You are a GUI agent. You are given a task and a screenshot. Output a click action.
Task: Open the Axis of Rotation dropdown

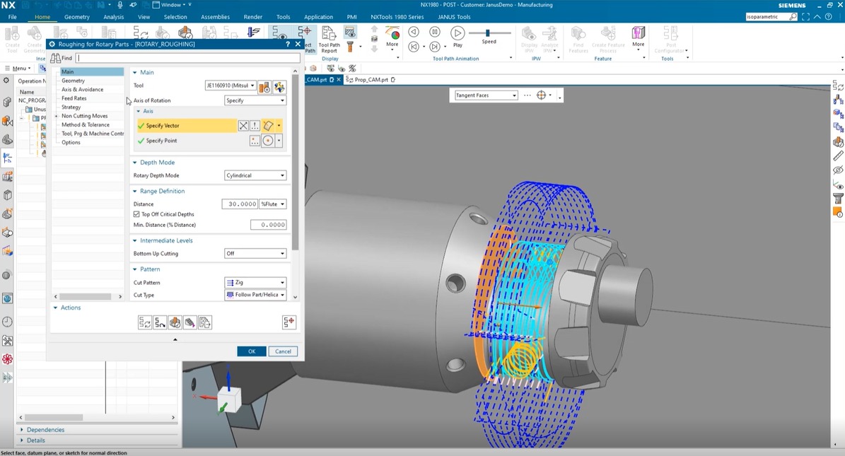coord(255,100)
